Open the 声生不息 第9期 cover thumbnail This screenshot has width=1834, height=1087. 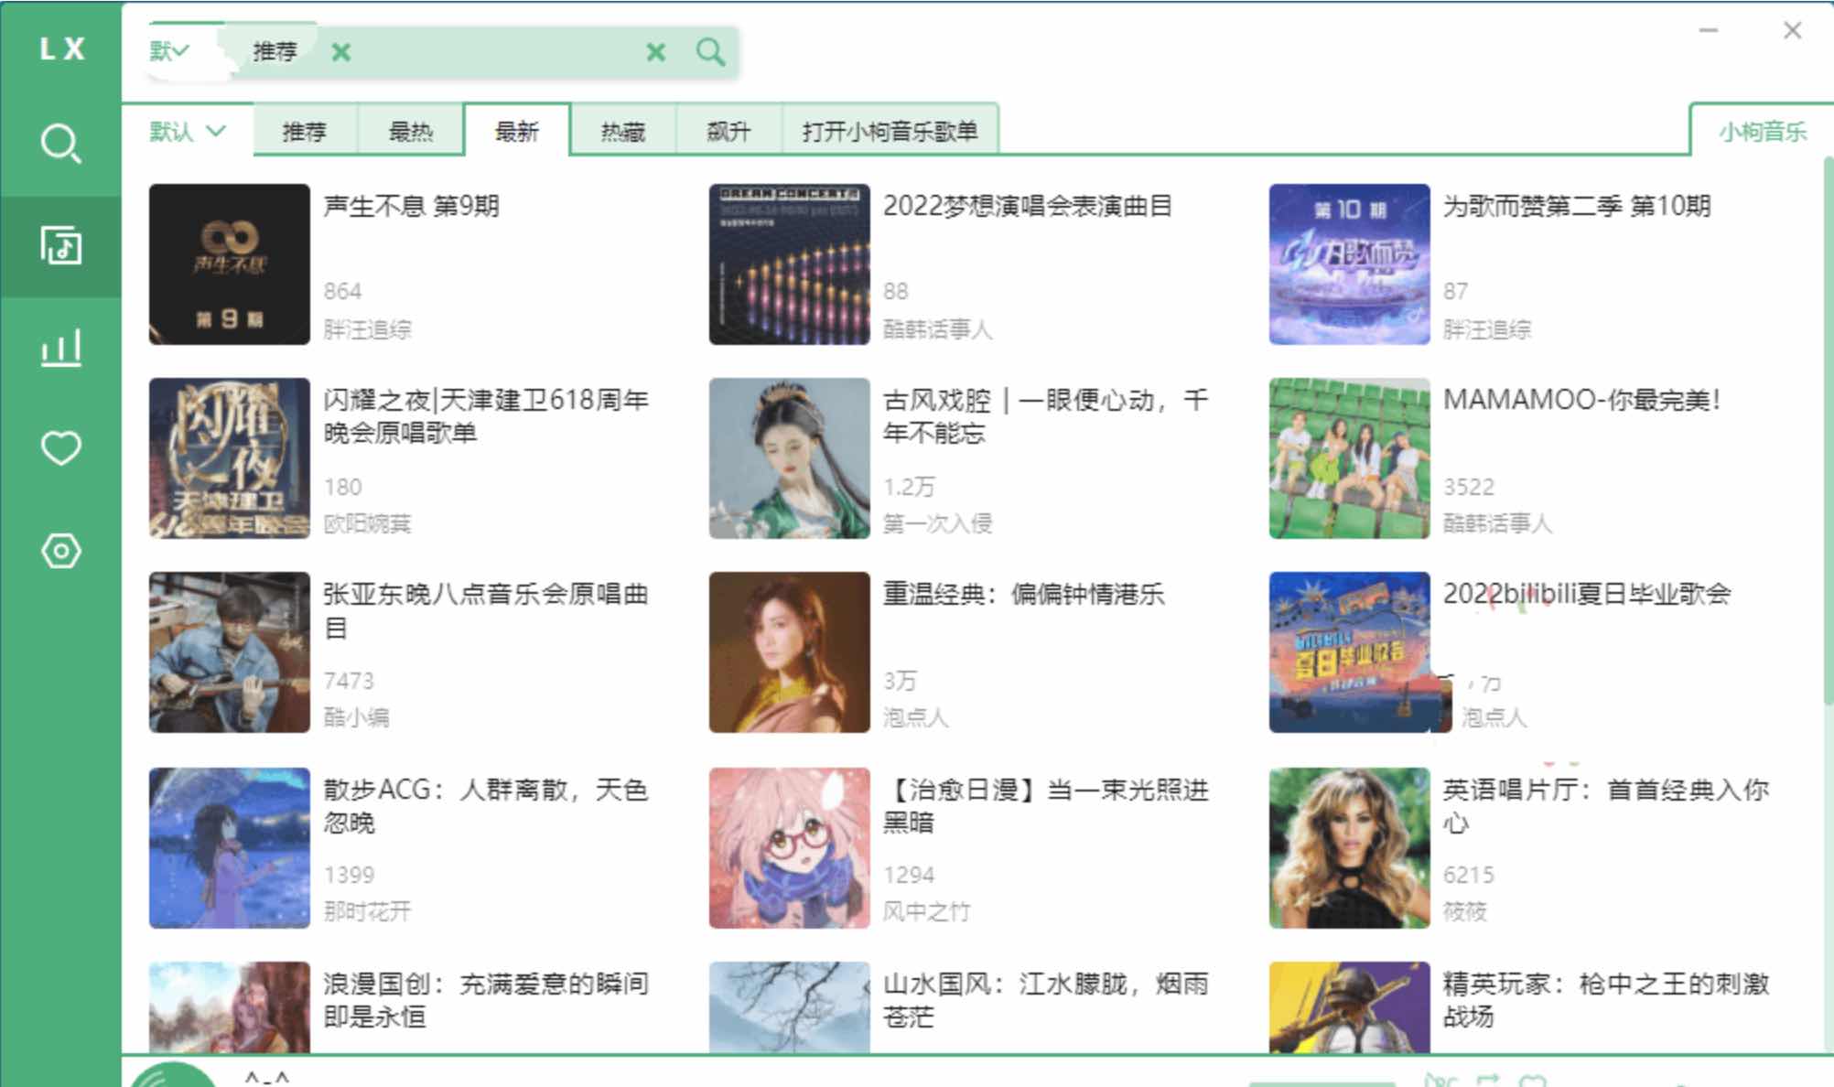click(230, 264)
